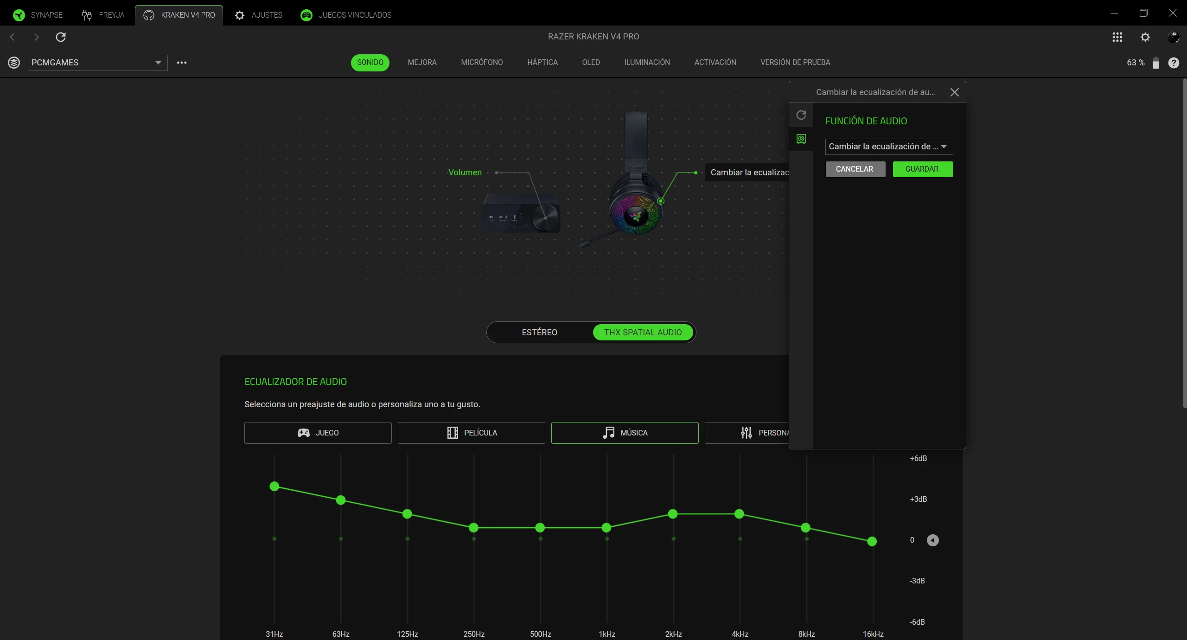Click the 31Hz equalizer slider handle
This screenshot has height=640, width=1187.
coord(274,486)
